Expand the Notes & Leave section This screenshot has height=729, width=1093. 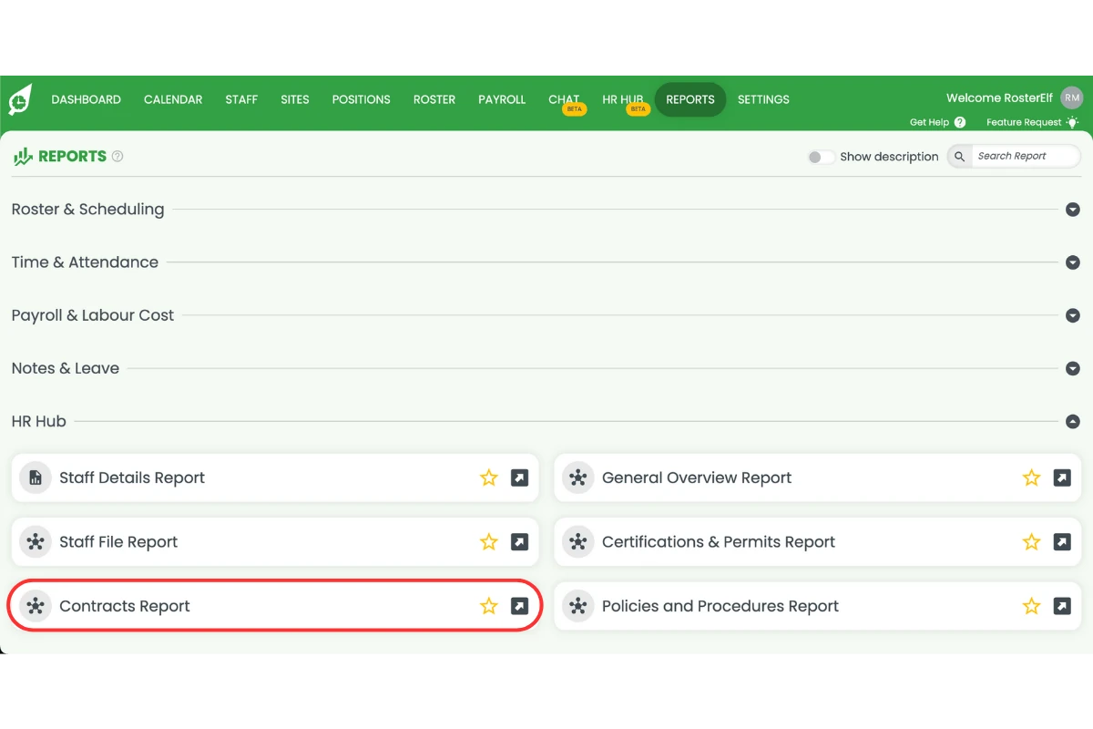coord(1073,369)
